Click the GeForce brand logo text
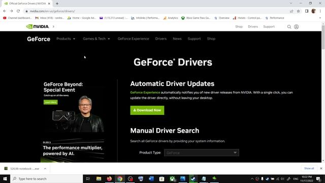This screenshot has height=183, width=325. [x=39, y=39]
